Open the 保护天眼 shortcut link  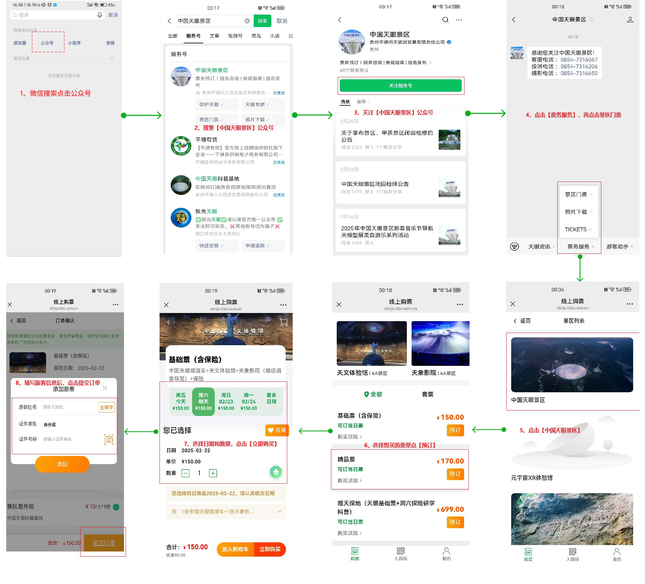pyautogui.click(x=217, y=105)
